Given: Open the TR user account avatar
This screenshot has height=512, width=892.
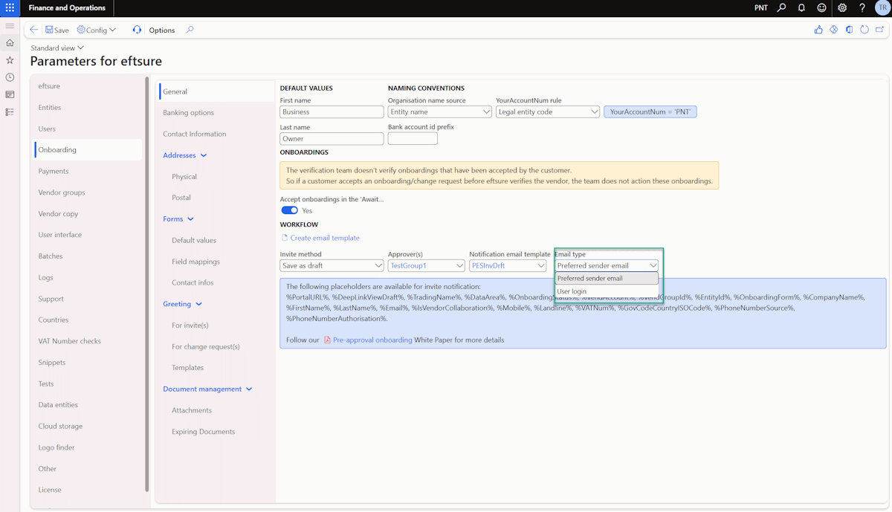Looking at the screenshot, I should tap(882, 7).
